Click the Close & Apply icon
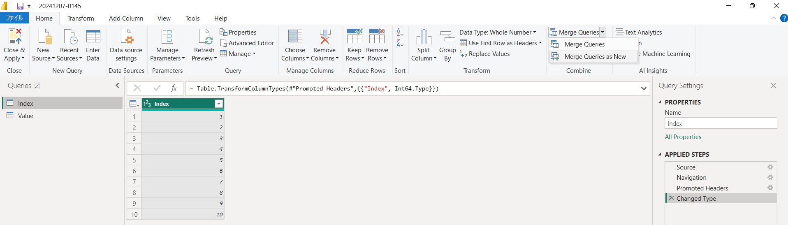The image size is (788, 225). [15, 37]
